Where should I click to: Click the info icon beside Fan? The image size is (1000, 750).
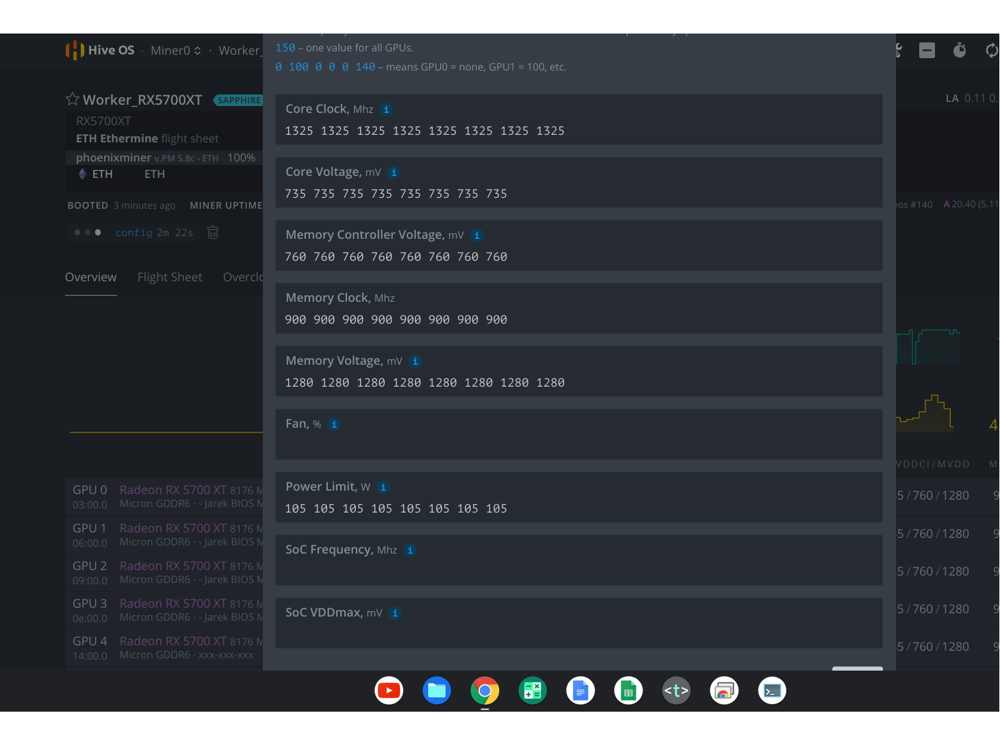(334, 424)
